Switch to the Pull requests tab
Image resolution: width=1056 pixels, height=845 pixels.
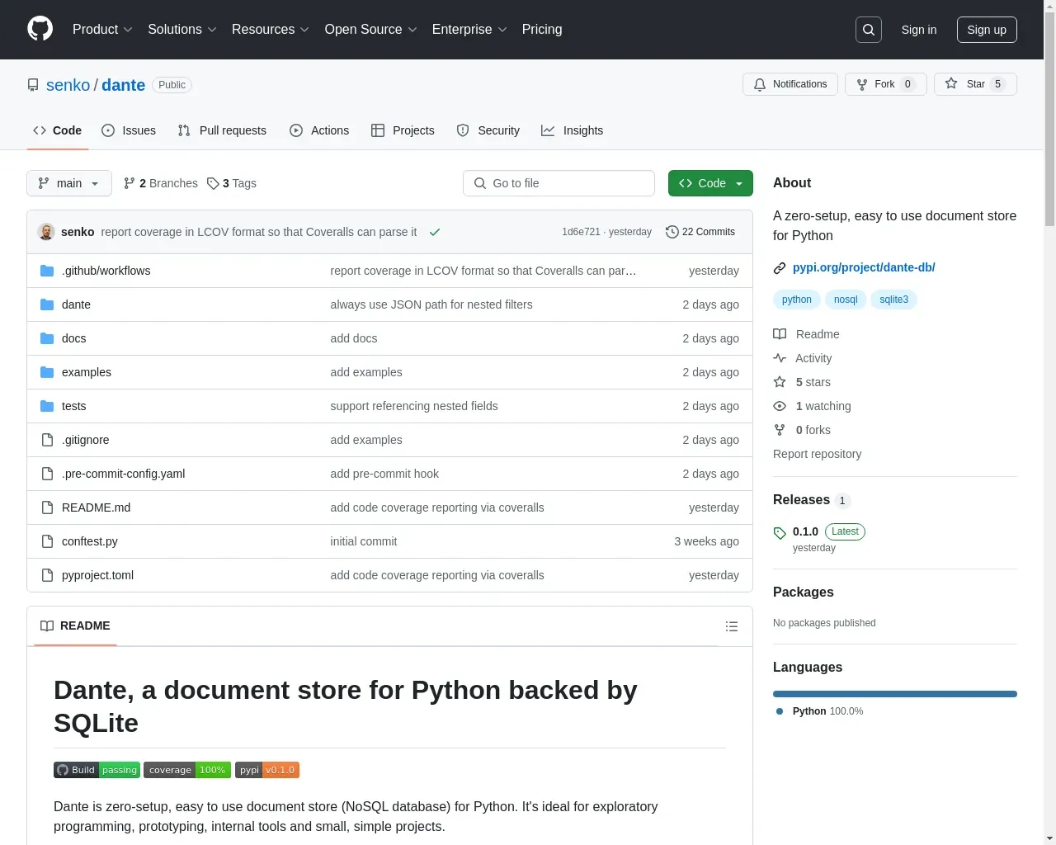pyautogui.click(x=222, y=130)
